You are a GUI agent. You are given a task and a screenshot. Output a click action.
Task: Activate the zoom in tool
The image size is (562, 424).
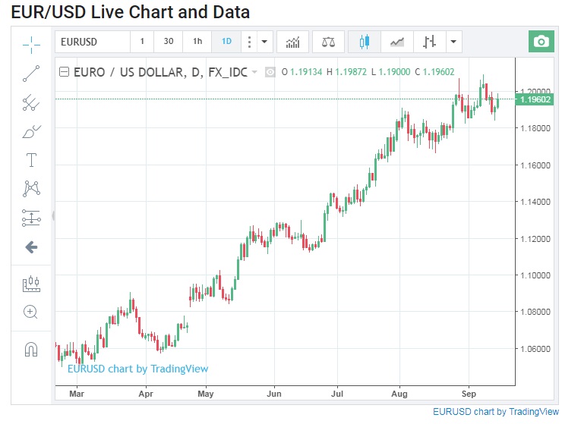pos(31,312)
